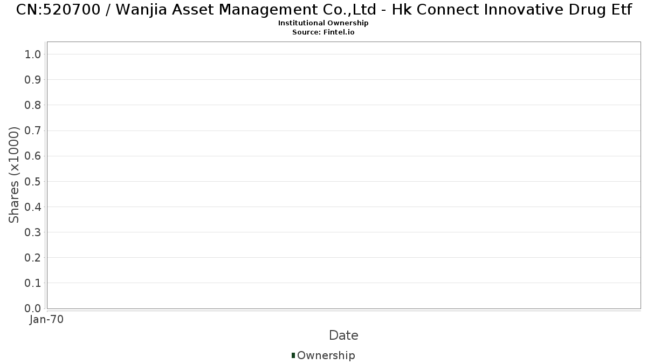Click the 0.2 y-axis tick label
The height and width of the screenshot is (364, 647).
33,257
